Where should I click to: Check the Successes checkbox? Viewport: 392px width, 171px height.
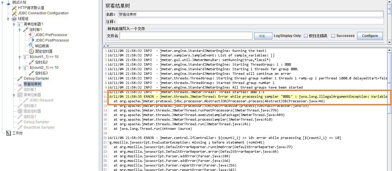[x=333, y=36]
